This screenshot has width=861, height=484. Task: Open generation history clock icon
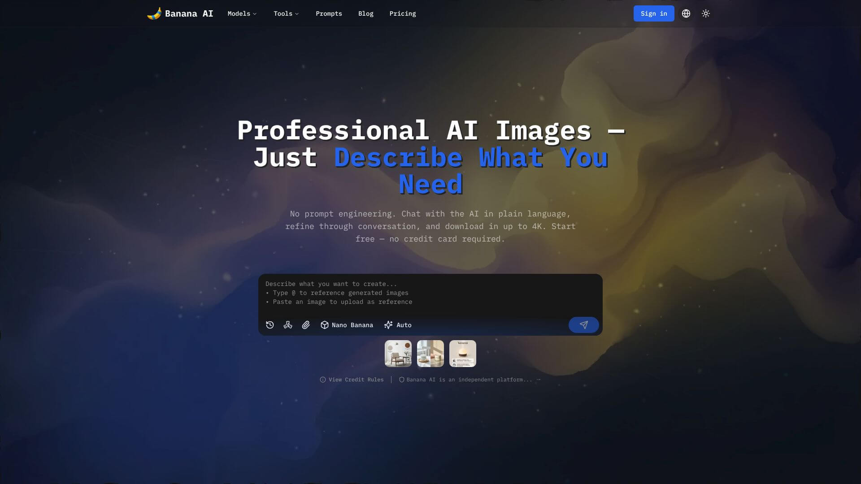(x=270, y=325)
